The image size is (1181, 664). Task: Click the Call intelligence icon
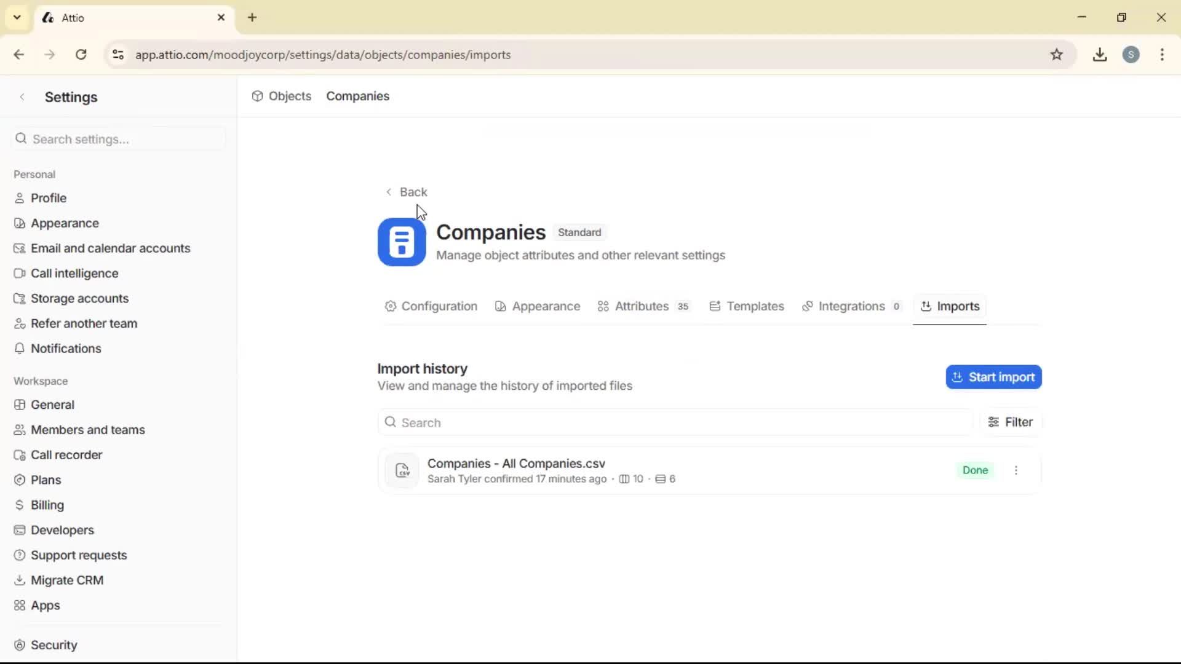(x=20, y=273)
